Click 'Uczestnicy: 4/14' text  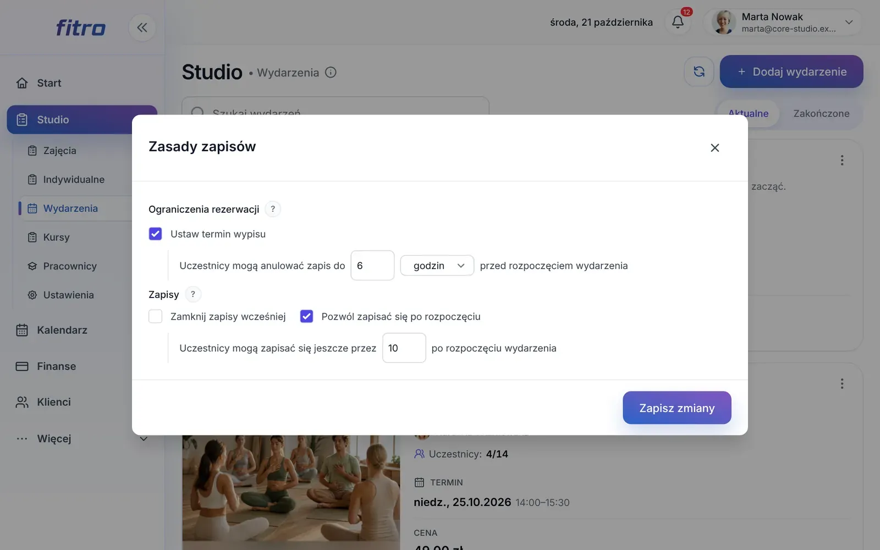(468, 454)
